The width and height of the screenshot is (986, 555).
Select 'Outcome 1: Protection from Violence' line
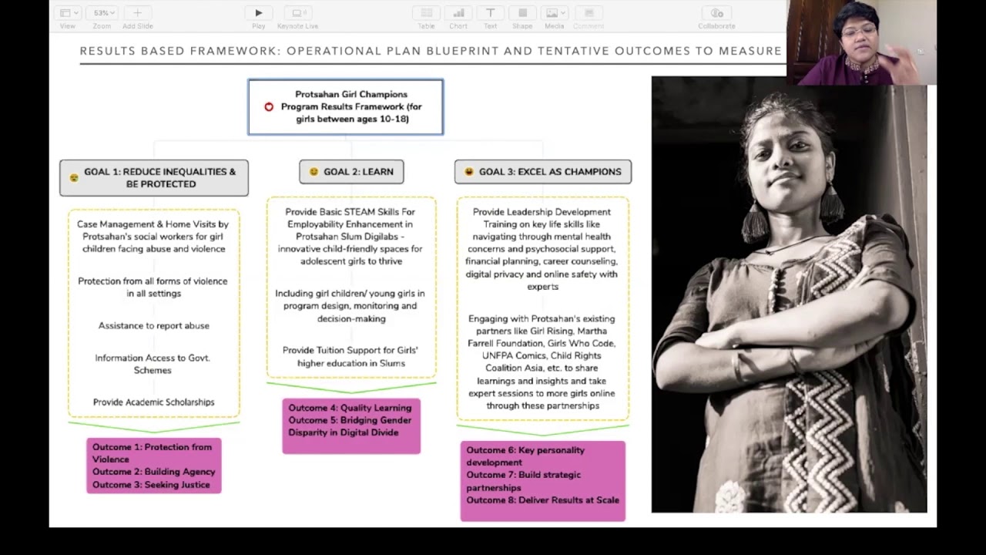point(152,453)
